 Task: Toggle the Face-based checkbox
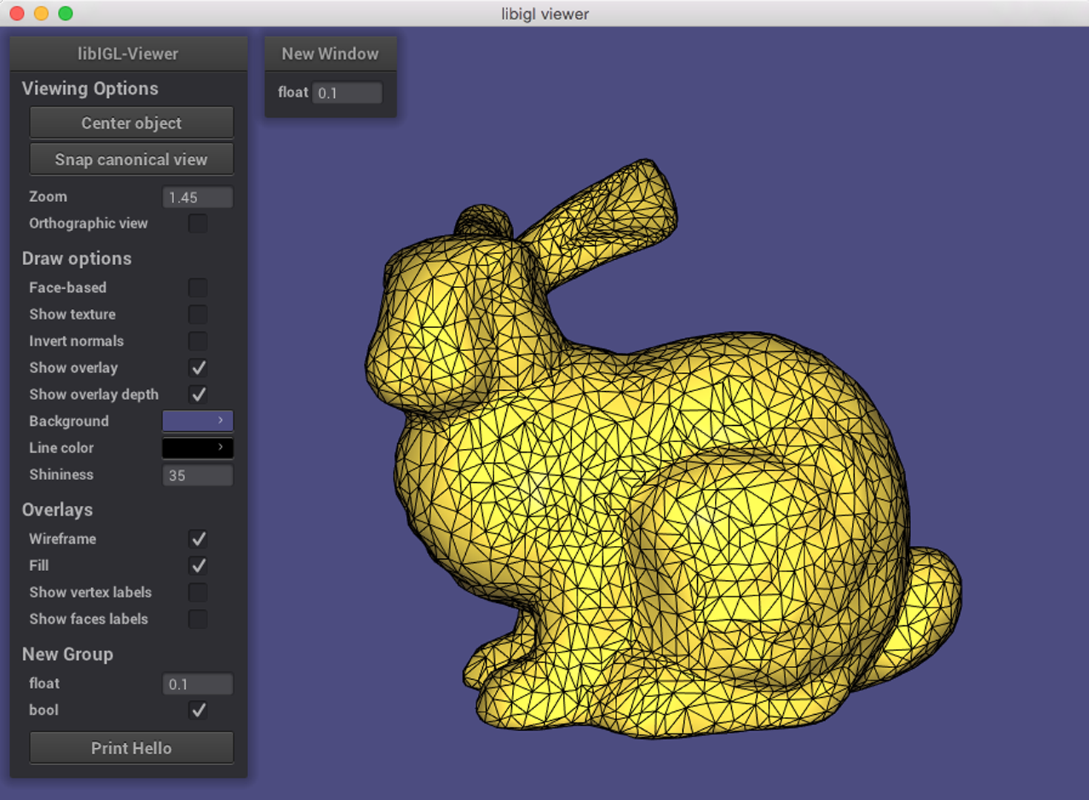[x=198, y=287]
